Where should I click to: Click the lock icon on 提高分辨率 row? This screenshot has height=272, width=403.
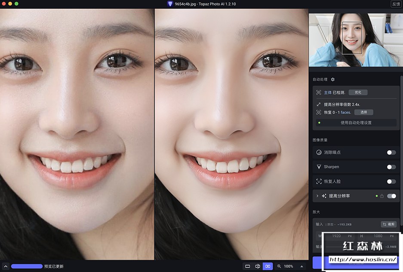(x=382, y=196)
